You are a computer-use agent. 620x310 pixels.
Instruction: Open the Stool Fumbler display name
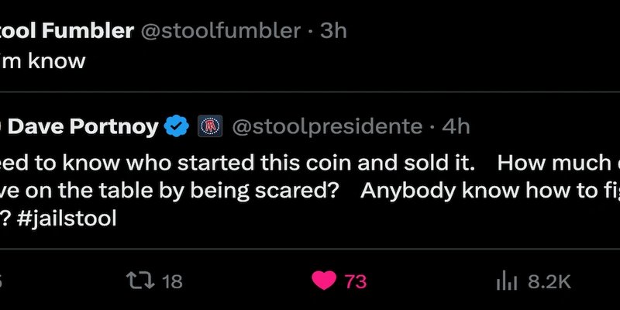pos(67,31)
